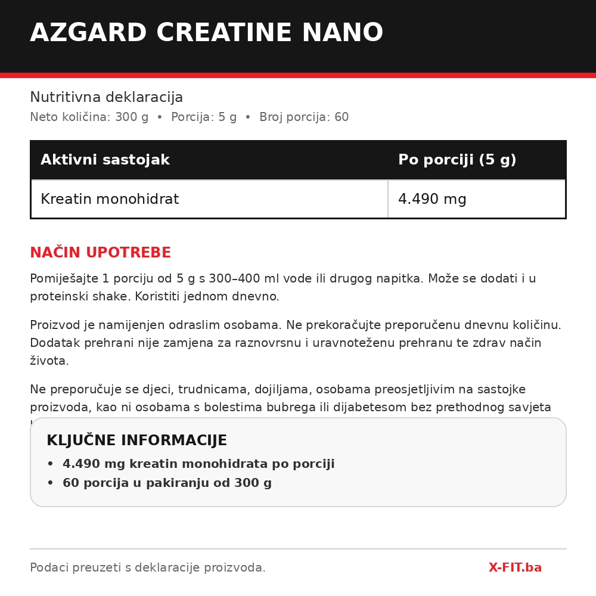The height and width of the screenshot is (596, 596).
Task: Click the red divider bar under header
Action: click(298, 75)
